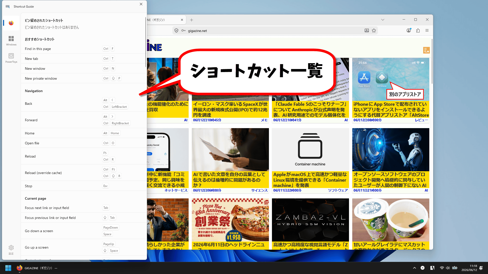
Task: Open the Windows Start menu
Action: point(8,268)
